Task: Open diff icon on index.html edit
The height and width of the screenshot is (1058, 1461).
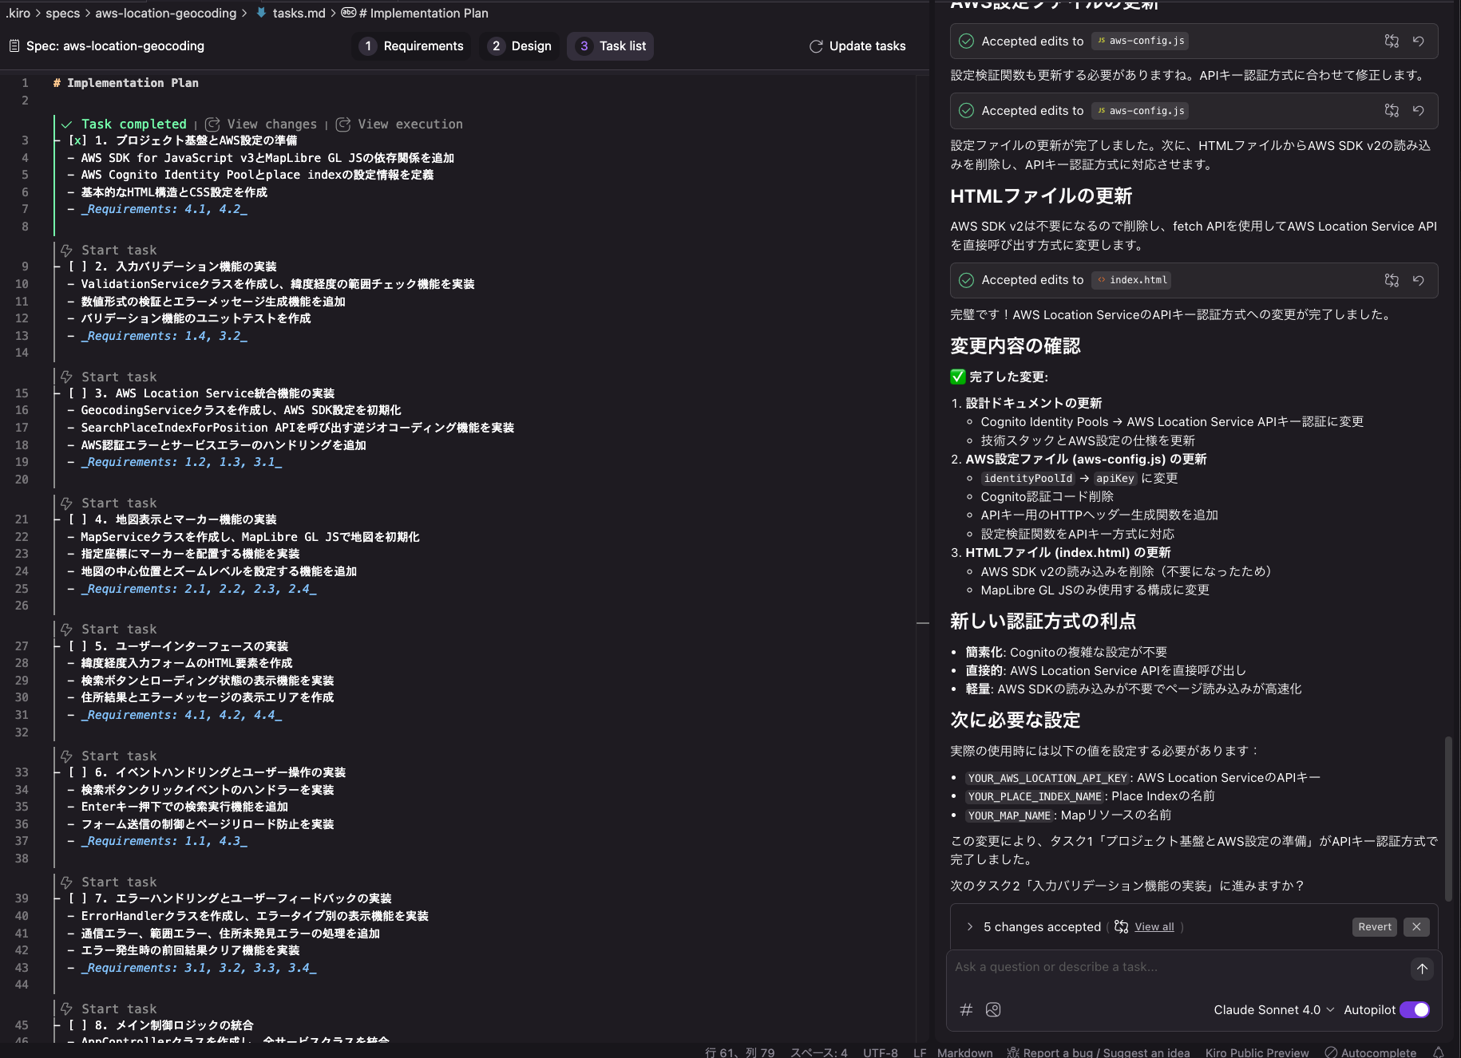Action: 1392,280
